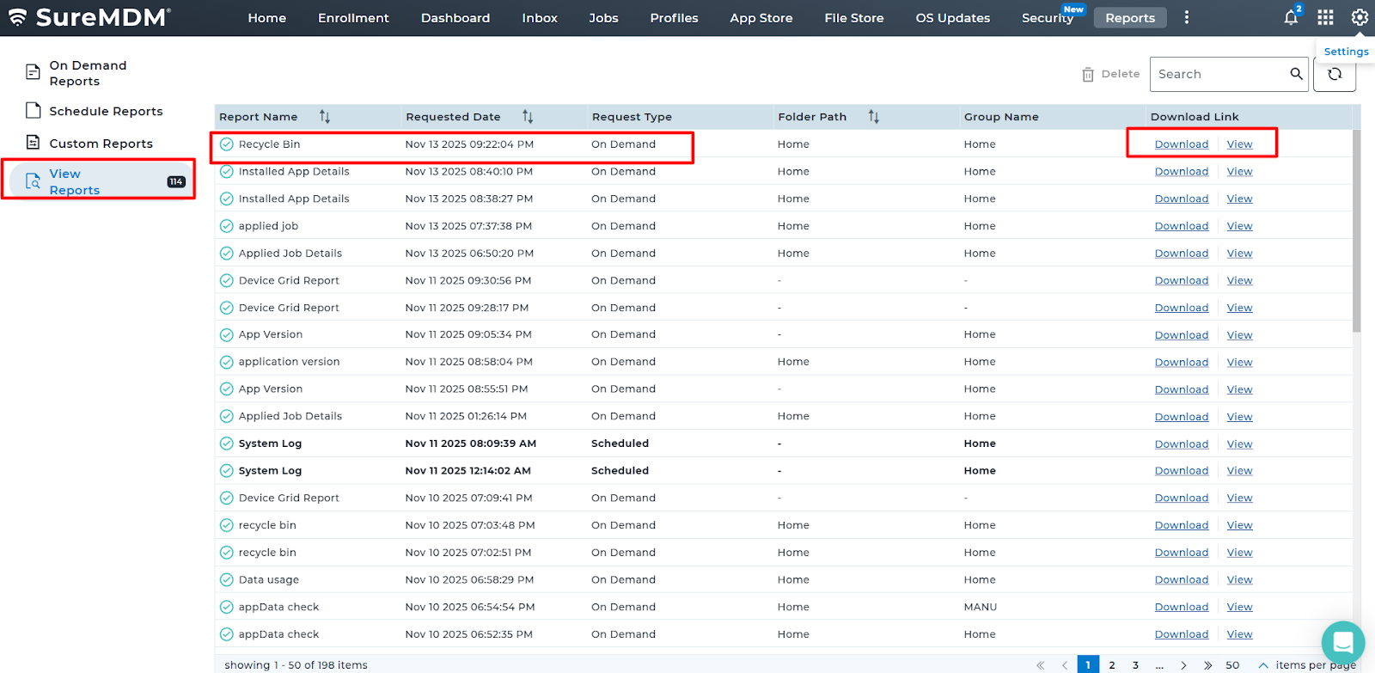Select Schedule Reports in sidebar
This screenshot has height=673, width=1375.
tap(106, 111)
